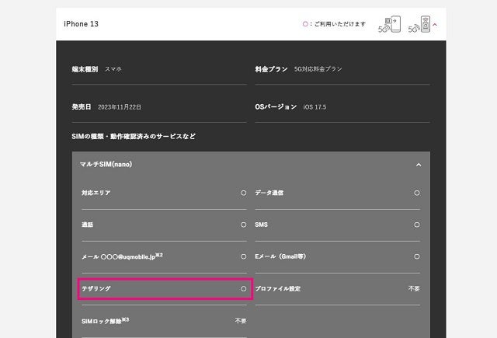Click the circle mark for 通話
The width and height of the screenshot is (497, 338).
click(x=243, y=225)
